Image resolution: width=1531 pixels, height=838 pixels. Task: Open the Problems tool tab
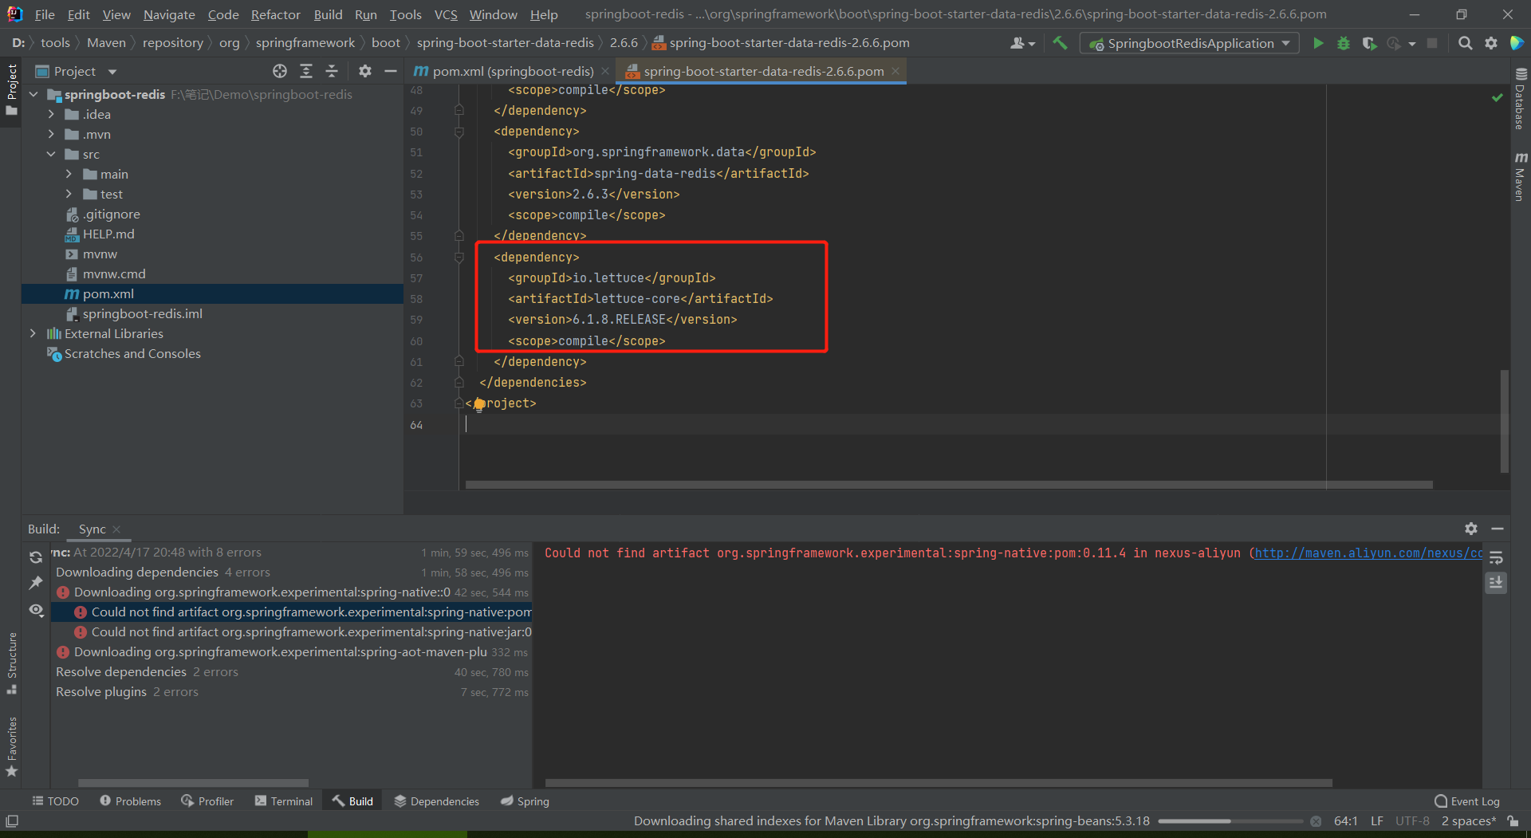[x=131, y=801]
